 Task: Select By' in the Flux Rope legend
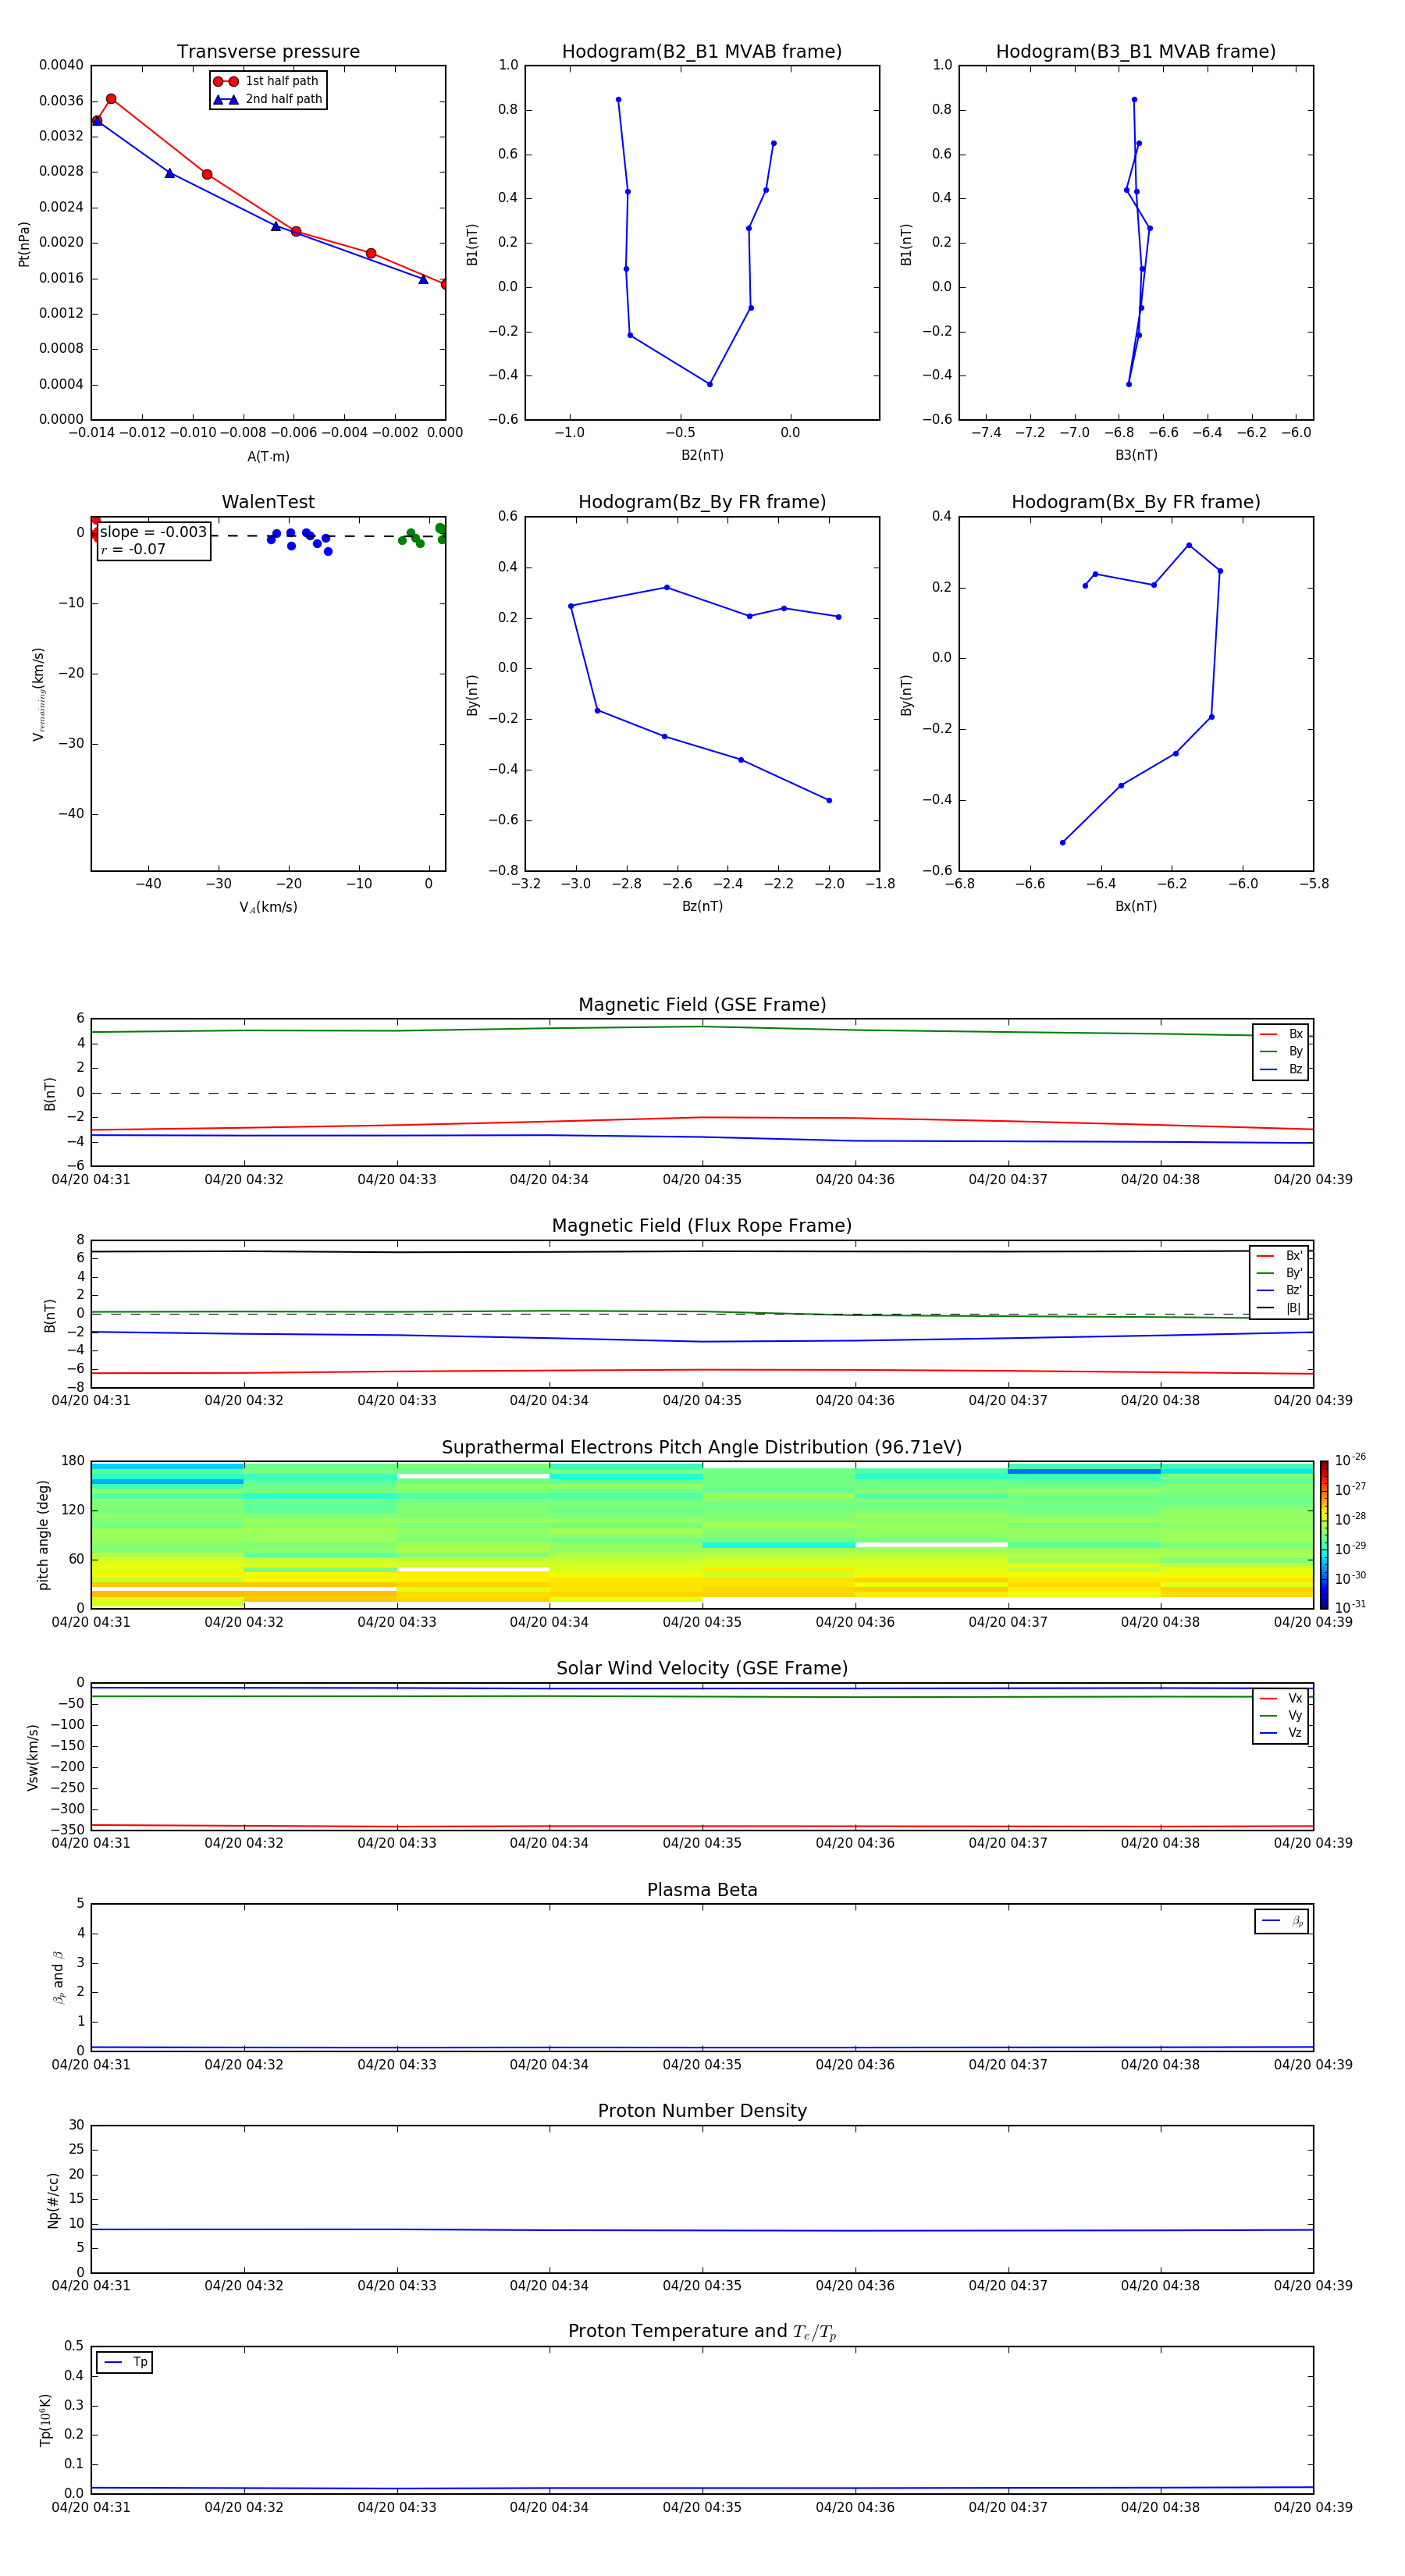(1280, 1273)
